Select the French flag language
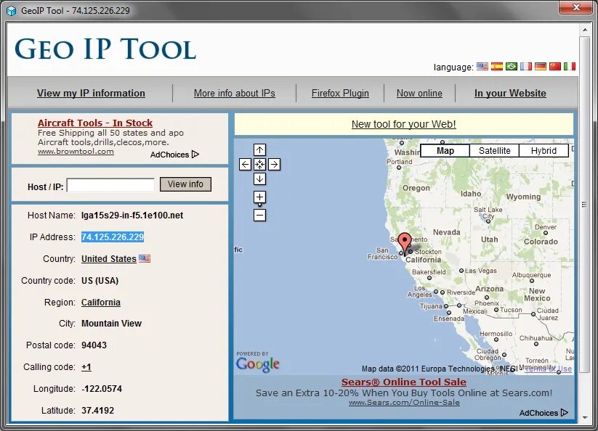Screen dimensions: 598x431 525,67
